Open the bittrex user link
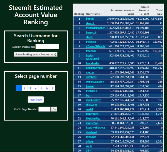The image size is (167, 152). 90,19
